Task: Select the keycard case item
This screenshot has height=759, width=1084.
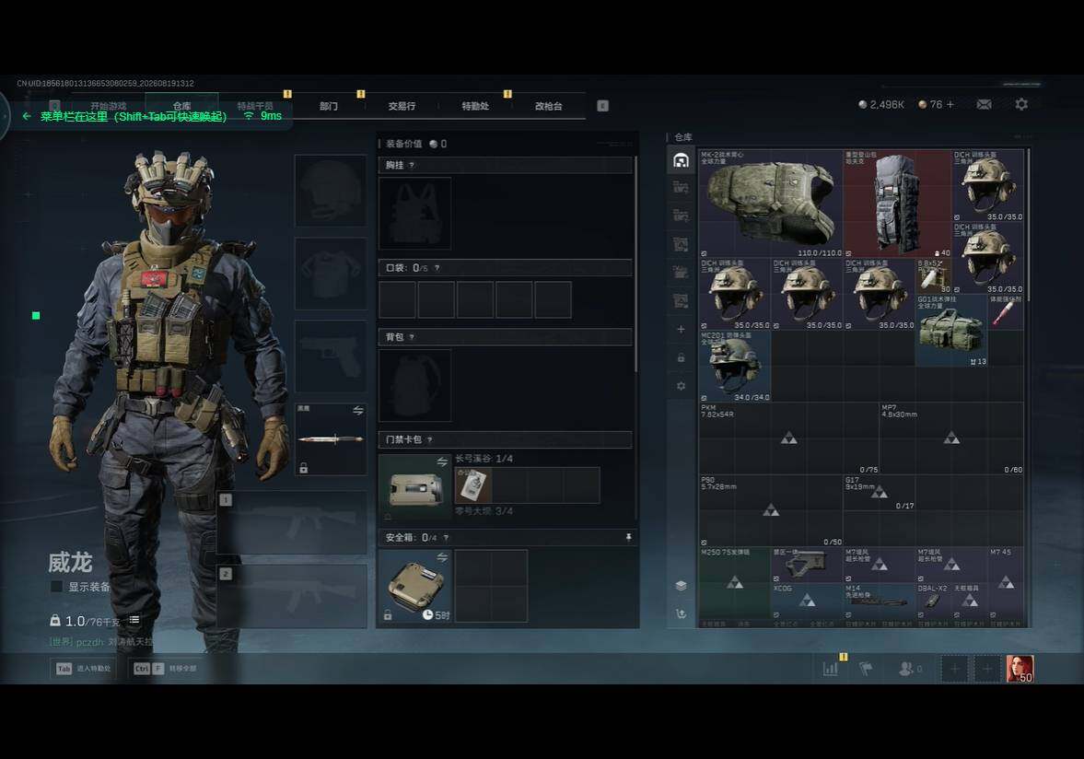Action: (x=414, y=487)
